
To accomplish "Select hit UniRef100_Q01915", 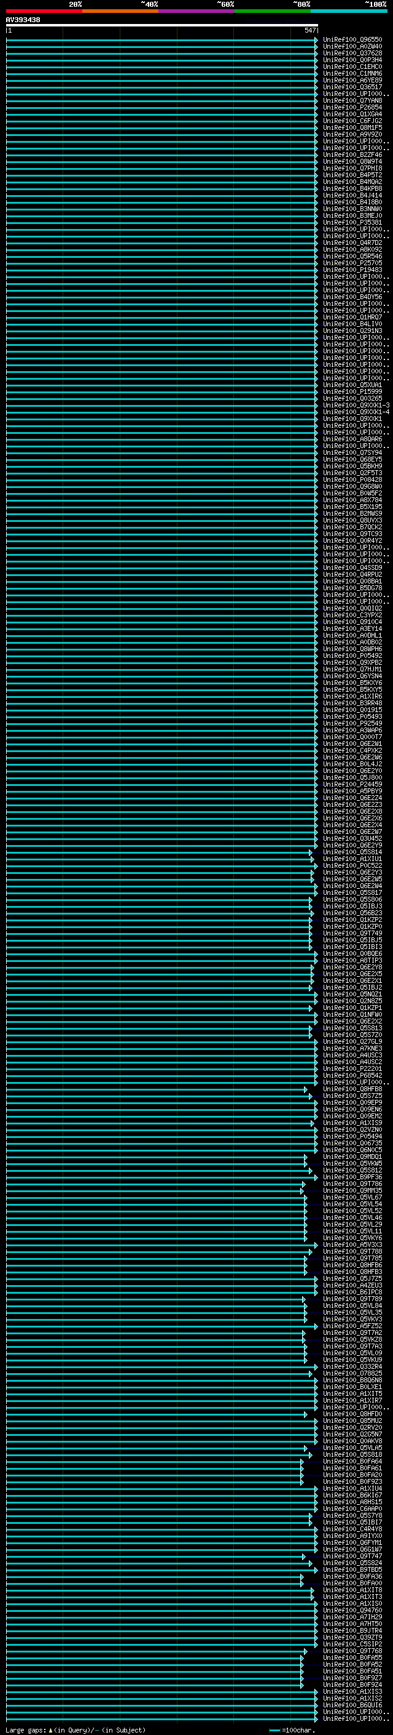I will [352, 710].
